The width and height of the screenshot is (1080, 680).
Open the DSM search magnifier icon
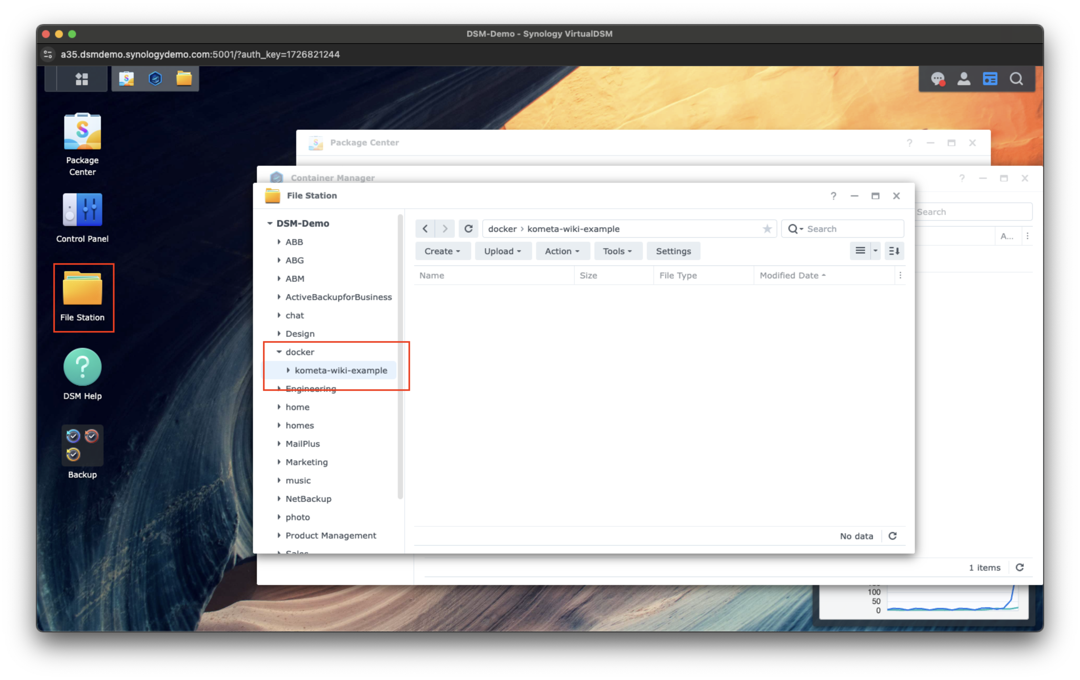coord(1016,79)
